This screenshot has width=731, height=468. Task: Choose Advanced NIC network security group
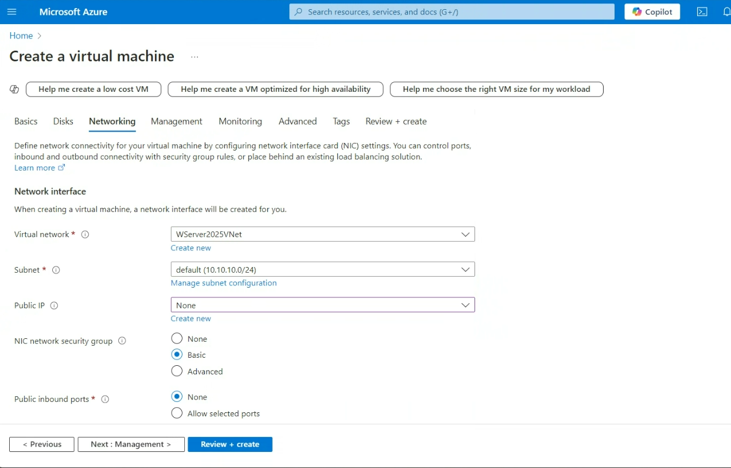tap(177, 372)
